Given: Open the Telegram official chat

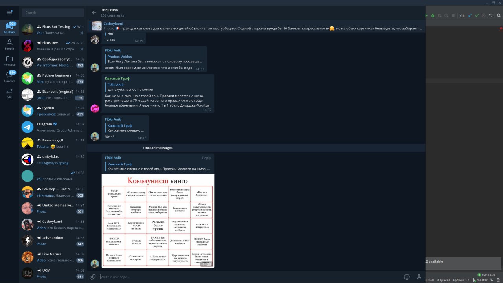Looking at the screenshot, I should tap(53, 127).
